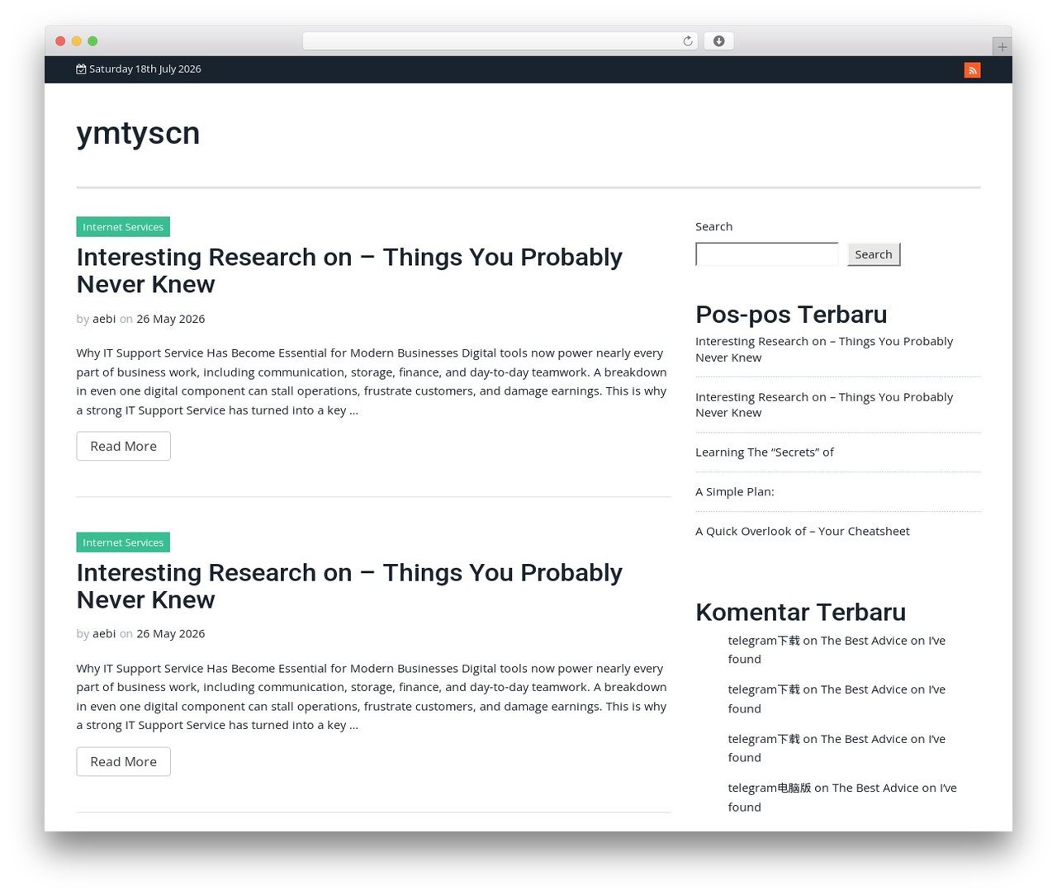Focus the sidebar search input field
Image resolution: width=1057 pixels, height=895 pixels.
point(766,254)
